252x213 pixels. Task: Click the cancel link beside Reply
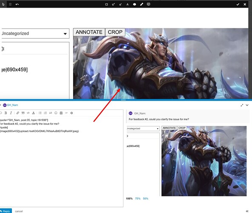pyautogui.click(x=19, y=211)
